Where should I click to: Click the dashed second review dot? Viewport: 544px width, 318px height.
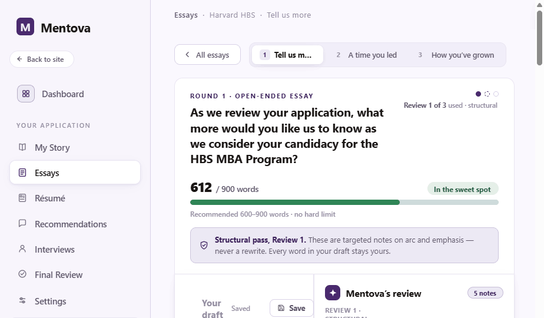[x=487, y=94]
